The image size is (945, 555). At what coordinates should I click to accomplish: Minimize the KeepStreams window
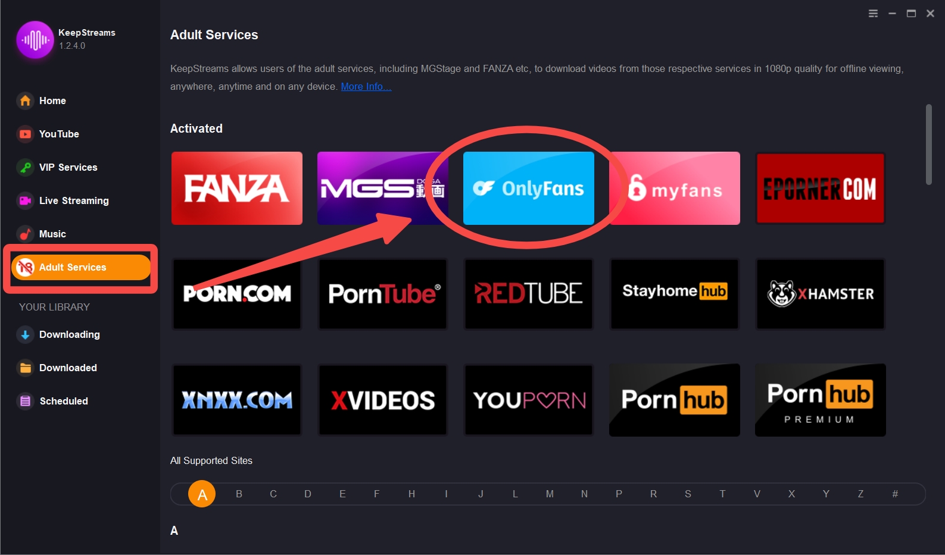[x=892, y=14]
